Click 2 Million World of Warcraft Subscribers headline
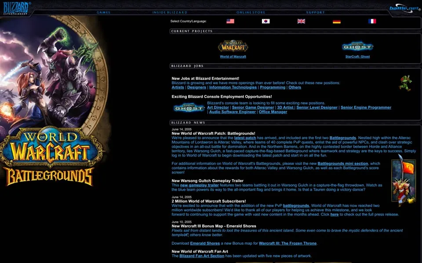The image size is (422, 263). tap(208, 201)
